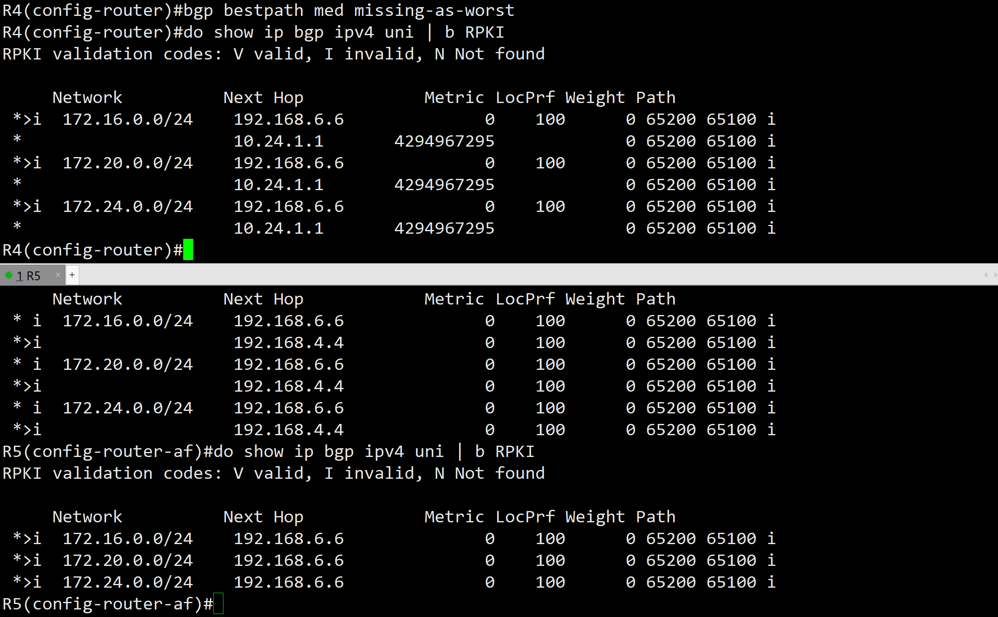Close the R5 session tab
Screen dimensions: 998x617
click(58, 275)
